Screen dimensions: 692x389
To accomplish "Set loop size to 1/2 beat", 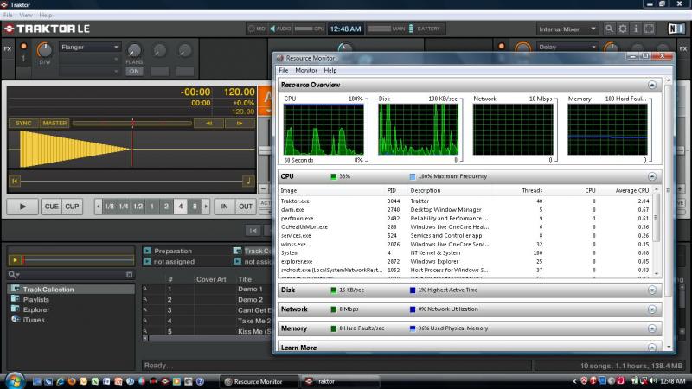I will point(138,207).
